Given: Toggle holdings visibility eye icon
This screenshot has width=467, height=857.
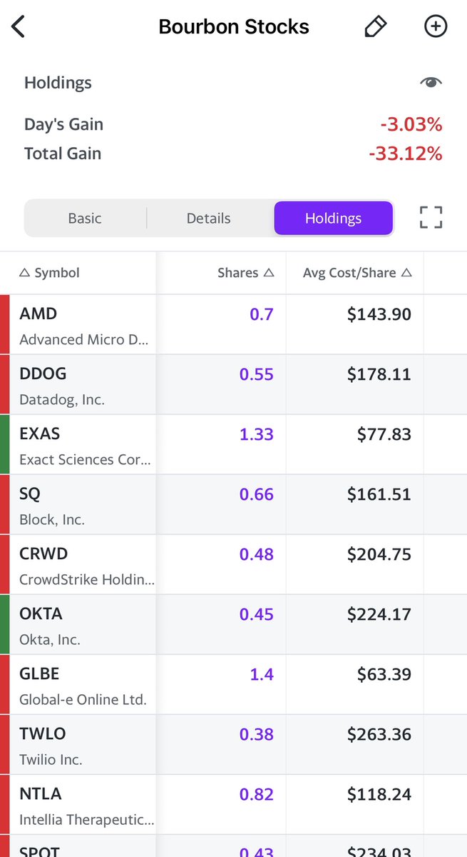Looking at the screenshot, I should 431,82.
